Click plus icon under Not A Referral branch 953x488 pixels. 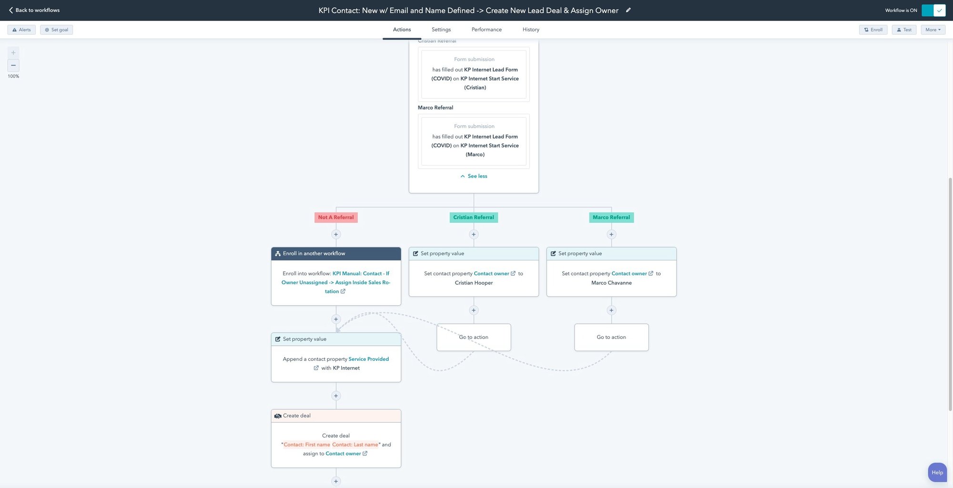click(336, 234)
